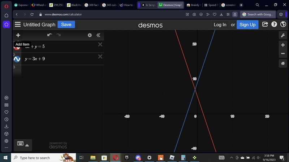Show the Desmos on-screen keypad
This screenshot has width=289, height=162.
[x=23, y=145]
